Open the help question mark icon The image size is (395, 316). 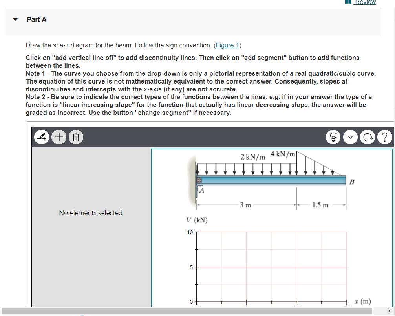tap(385, 137)
